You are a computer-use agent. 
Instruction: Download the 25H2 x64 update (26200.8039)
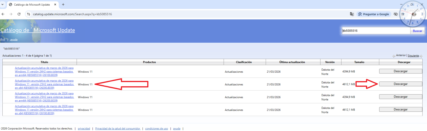pyautogui.click(x=400, y=84)
